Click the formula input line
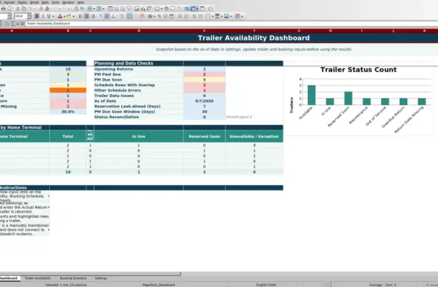Image resolution: width=438 pixels, height=287 pixels. 232,24
